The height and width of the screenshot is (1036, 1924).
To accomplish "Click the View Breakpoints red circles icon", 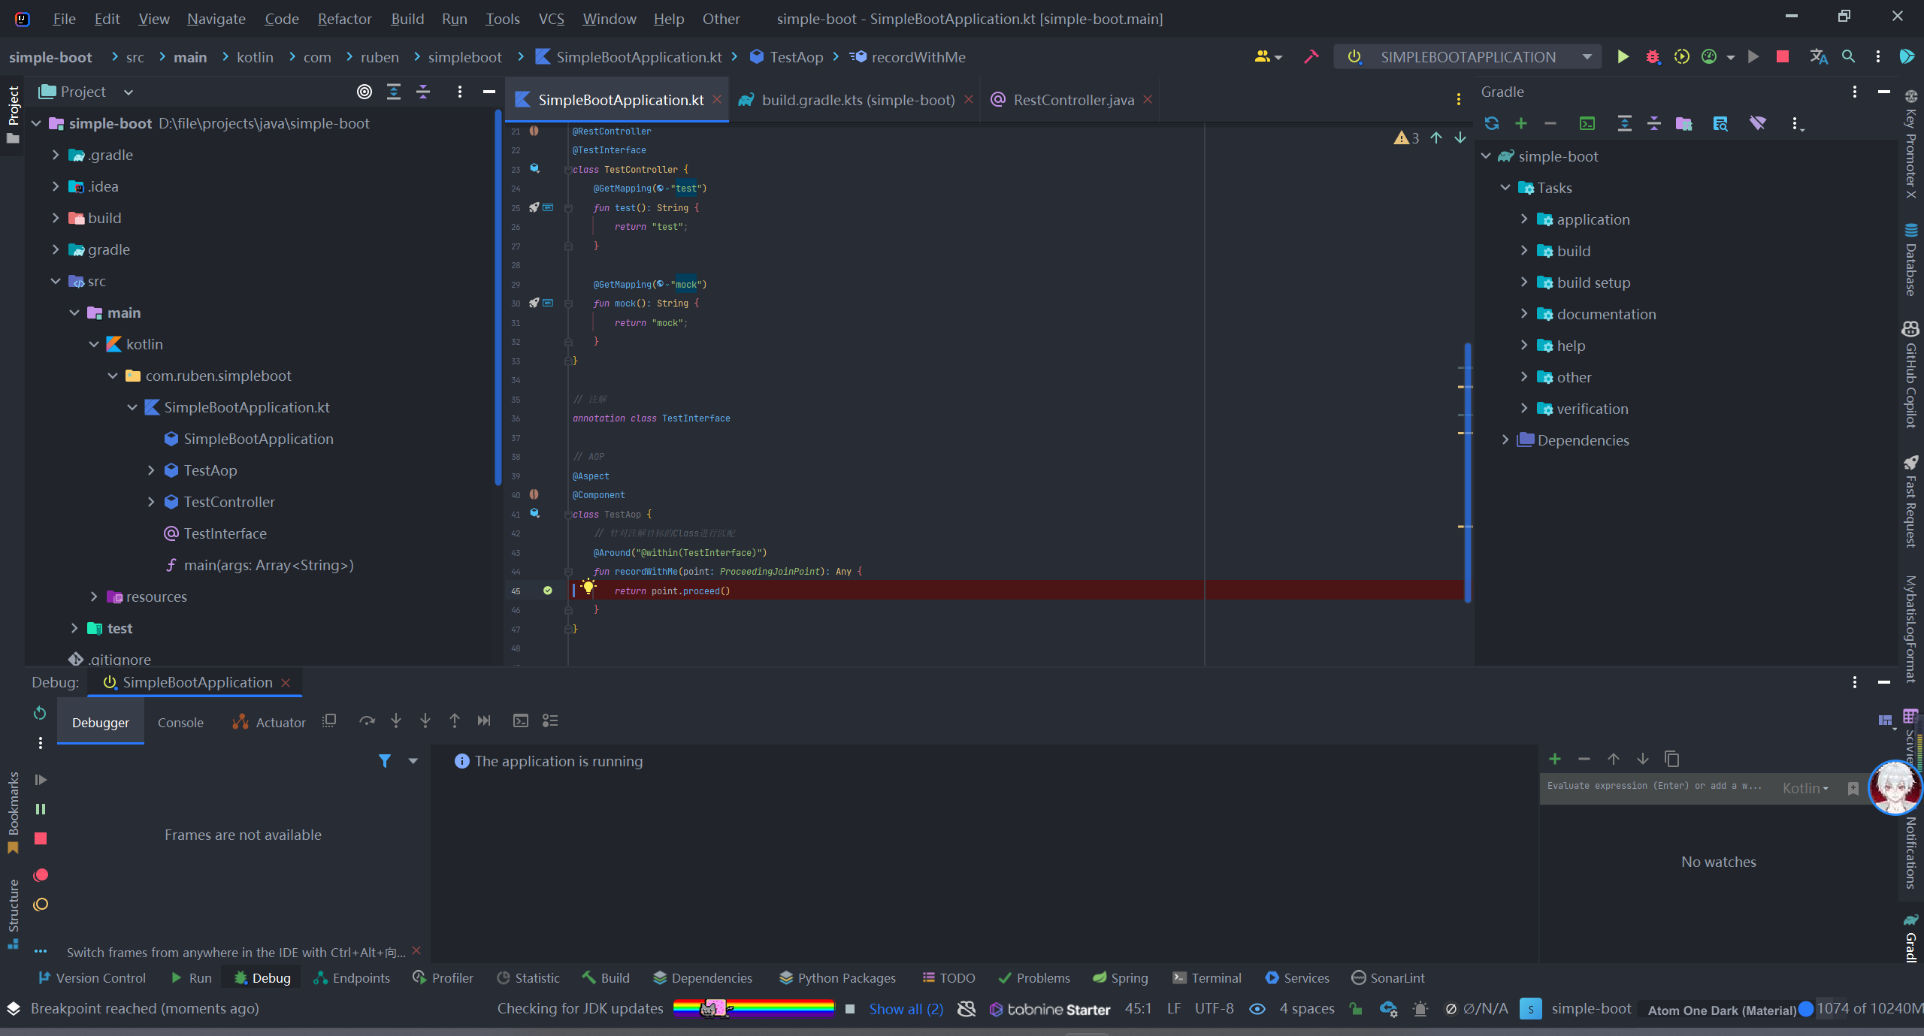I will point(41,874).
